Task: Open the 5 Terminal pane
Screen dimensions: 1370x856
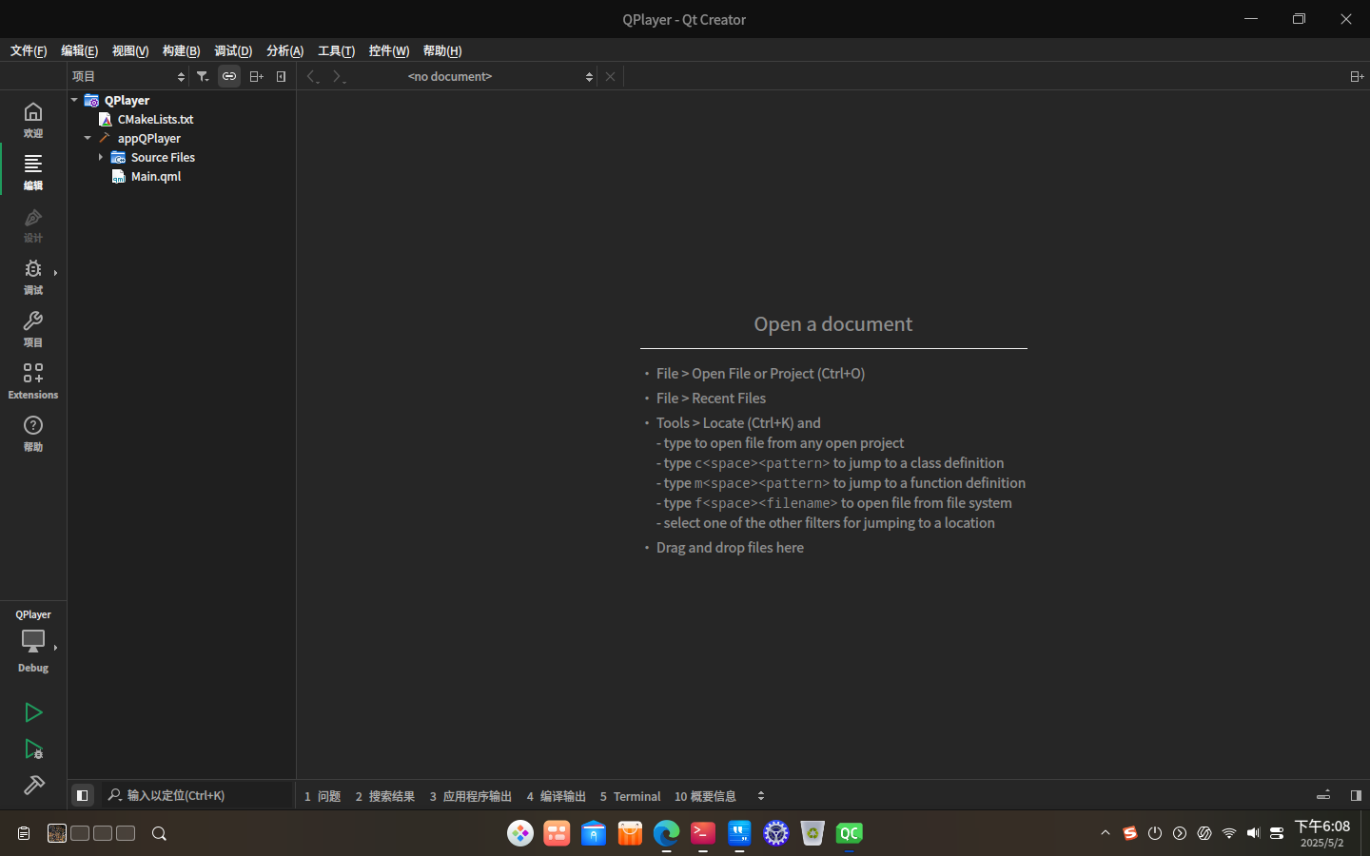Action: point(630,796)
